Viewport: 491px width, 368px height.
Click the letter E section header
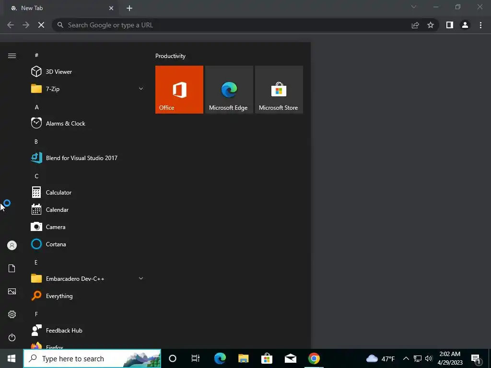point(36,262)
